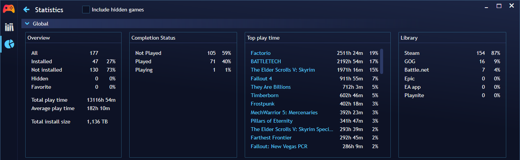Screen dimensions: 520x160
Task: Select the Statistics pie chart icon
Action: coord(9,44)
